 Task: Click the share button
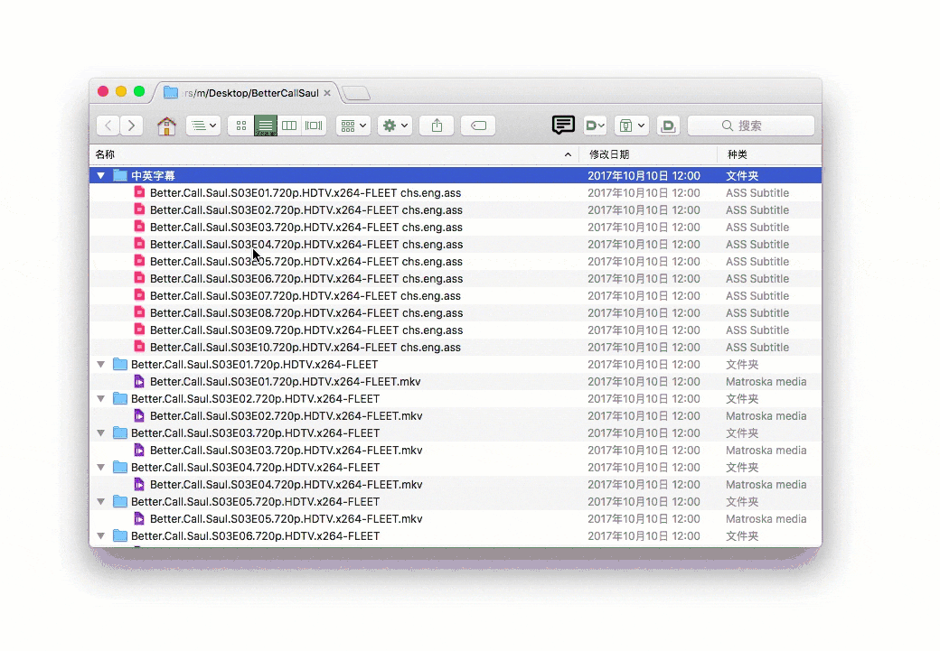tap(437, 126)
